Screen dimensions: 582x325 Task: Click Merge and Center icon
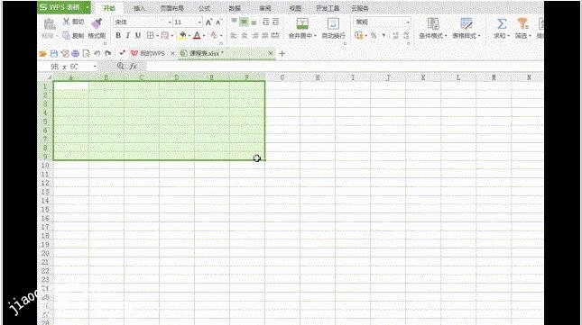[302, 23]
